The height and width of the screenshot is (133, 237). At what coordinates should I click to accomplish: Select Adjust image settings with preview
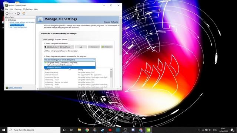point(22,22)
